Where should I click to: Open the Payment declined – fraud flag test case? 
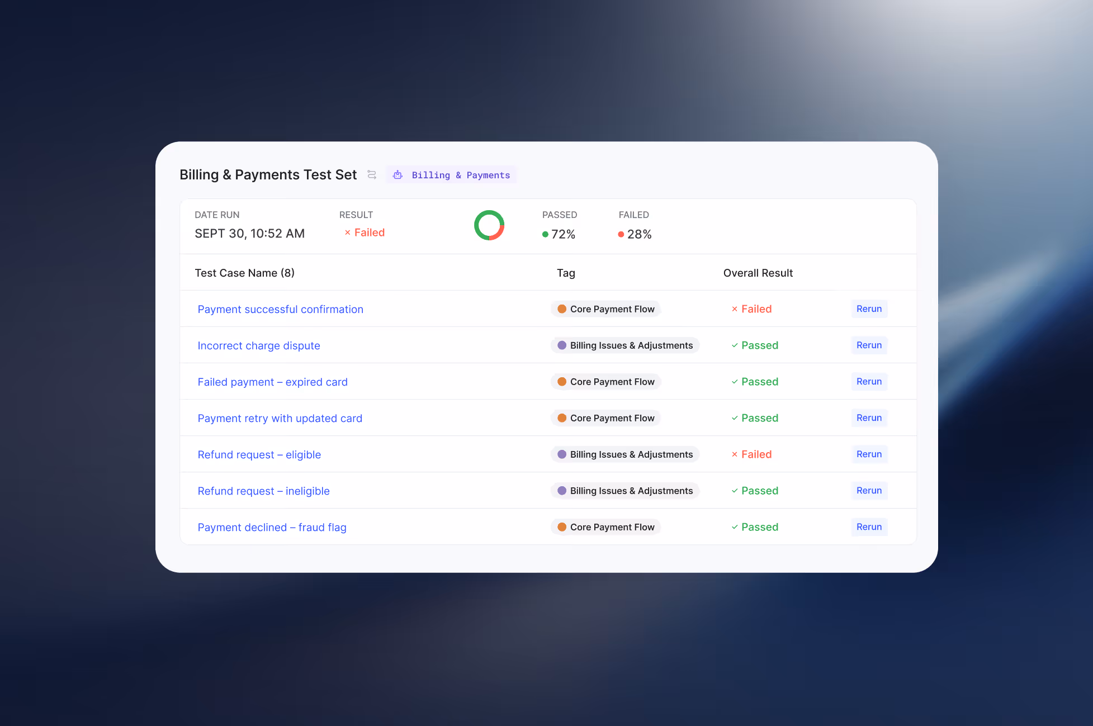(272, 527)
